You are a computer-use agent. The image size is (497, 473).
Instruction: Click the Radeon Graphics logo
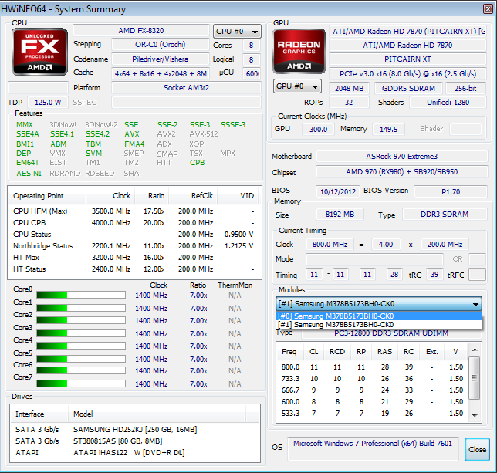(x=299, y=52)
